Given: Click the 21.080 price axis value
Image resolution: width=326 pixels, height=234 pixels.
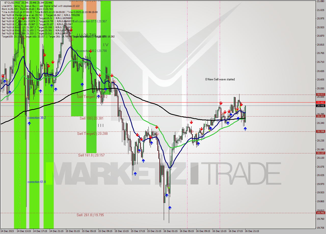Looking at the screenshot, I should (320, 1).
